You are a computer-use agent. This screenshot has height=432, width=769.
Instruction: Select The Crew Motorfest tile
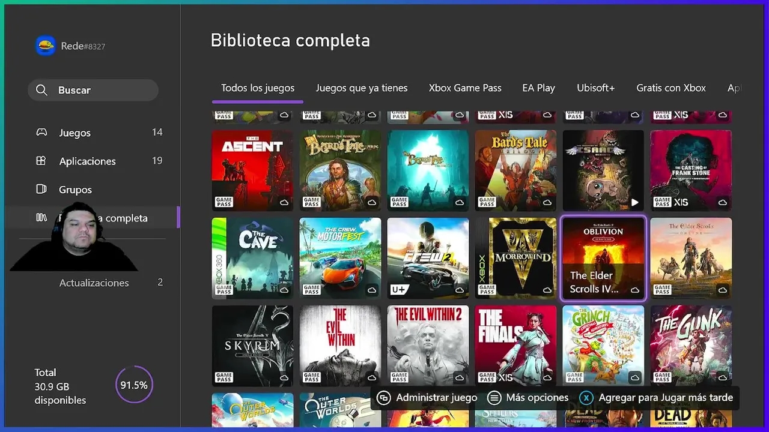pos(340,258)
